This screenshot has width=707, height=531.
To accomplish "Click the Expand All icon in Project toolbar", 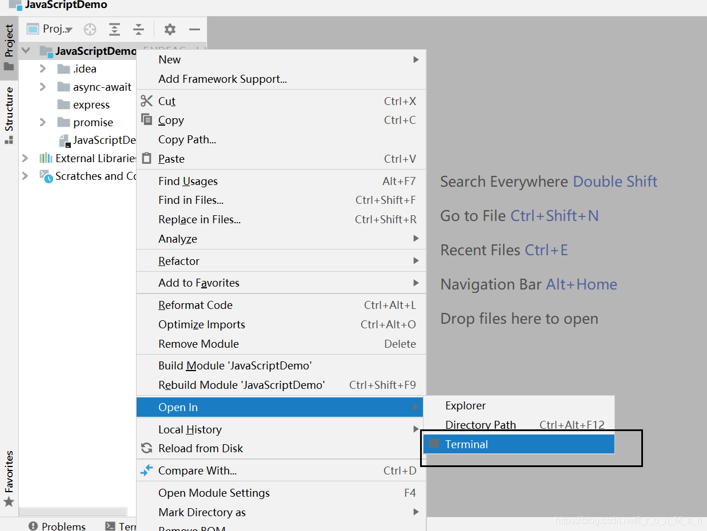I will (x=115, y=29).
